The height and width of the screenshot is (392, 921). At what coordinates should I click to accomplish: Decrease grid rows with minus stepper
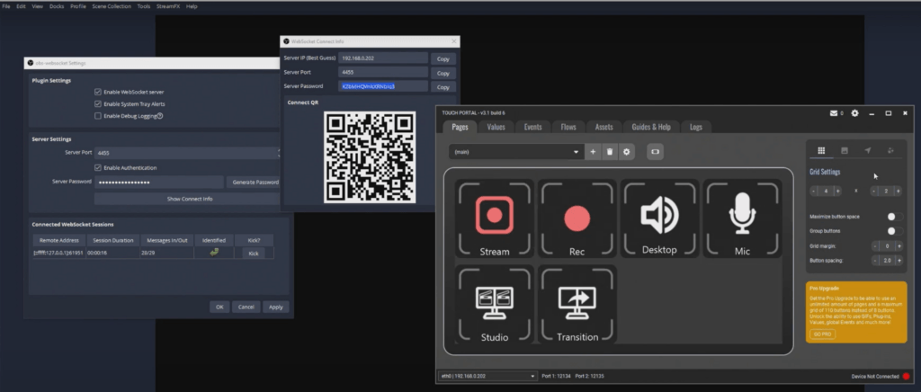874,192
